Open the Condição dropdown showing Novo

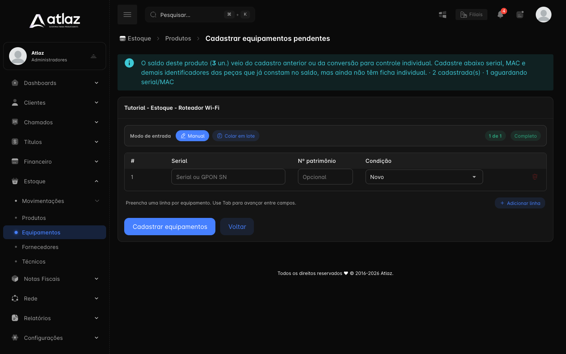click(424, 177)
